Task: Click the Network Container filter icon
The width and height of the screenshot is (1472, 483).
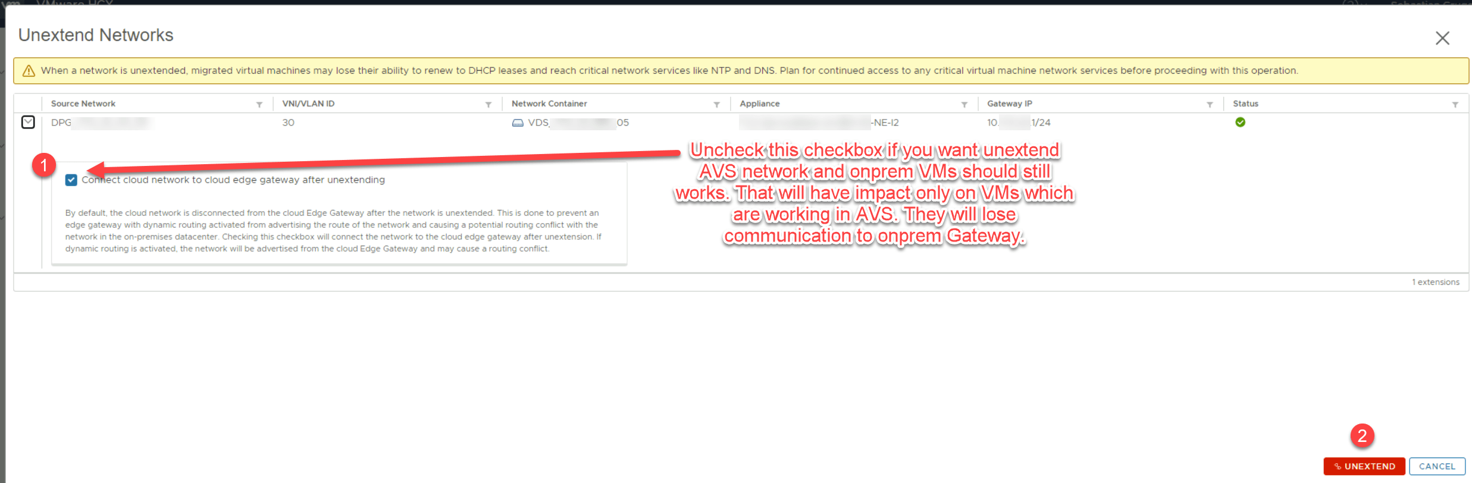Action: (x=717, y=105)
